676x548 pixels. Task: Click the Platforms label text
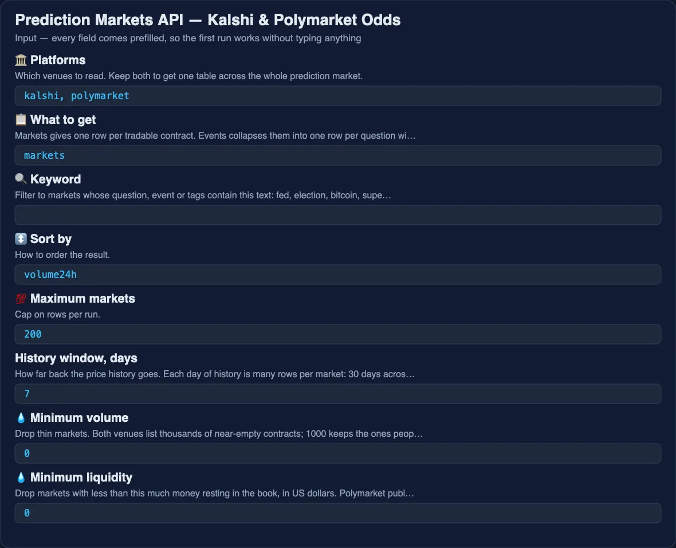pyautogui.click(x=58, y=60)
